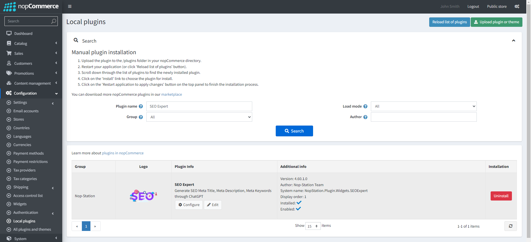Open Stores menu item

tap(19, 119)
